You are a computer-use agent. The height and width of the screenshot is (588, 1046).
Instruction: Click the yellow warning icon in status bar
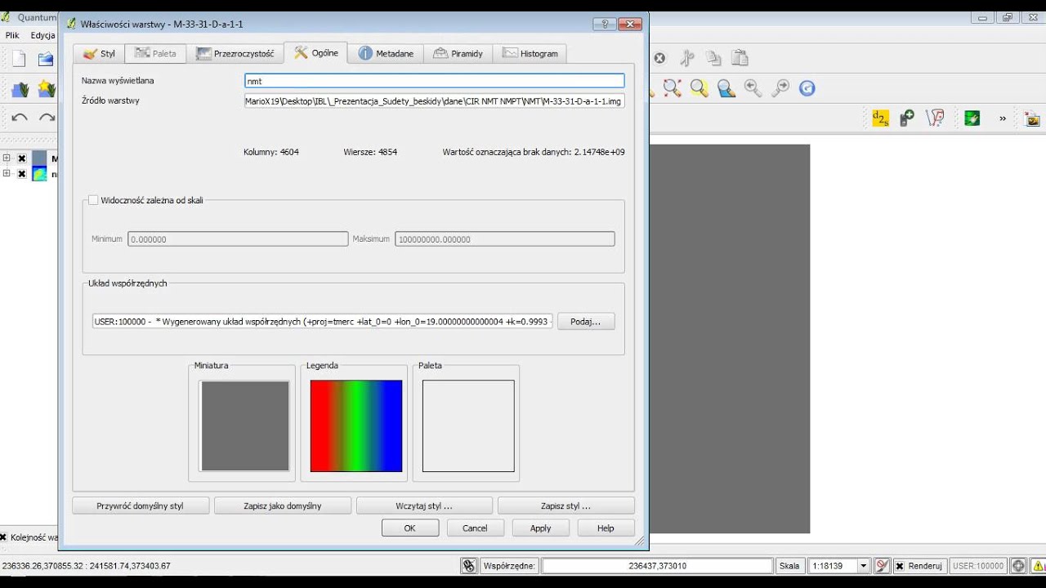[1039, 565]
